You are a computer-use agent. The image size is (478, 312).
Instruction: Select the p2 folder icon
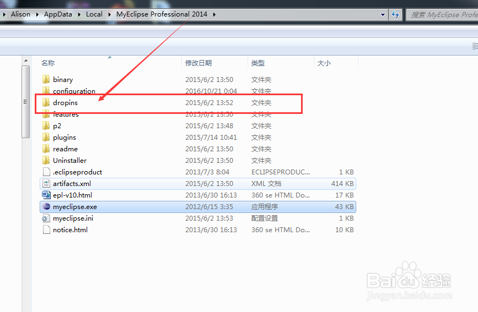pyautogui.click(x=46, y=125)
